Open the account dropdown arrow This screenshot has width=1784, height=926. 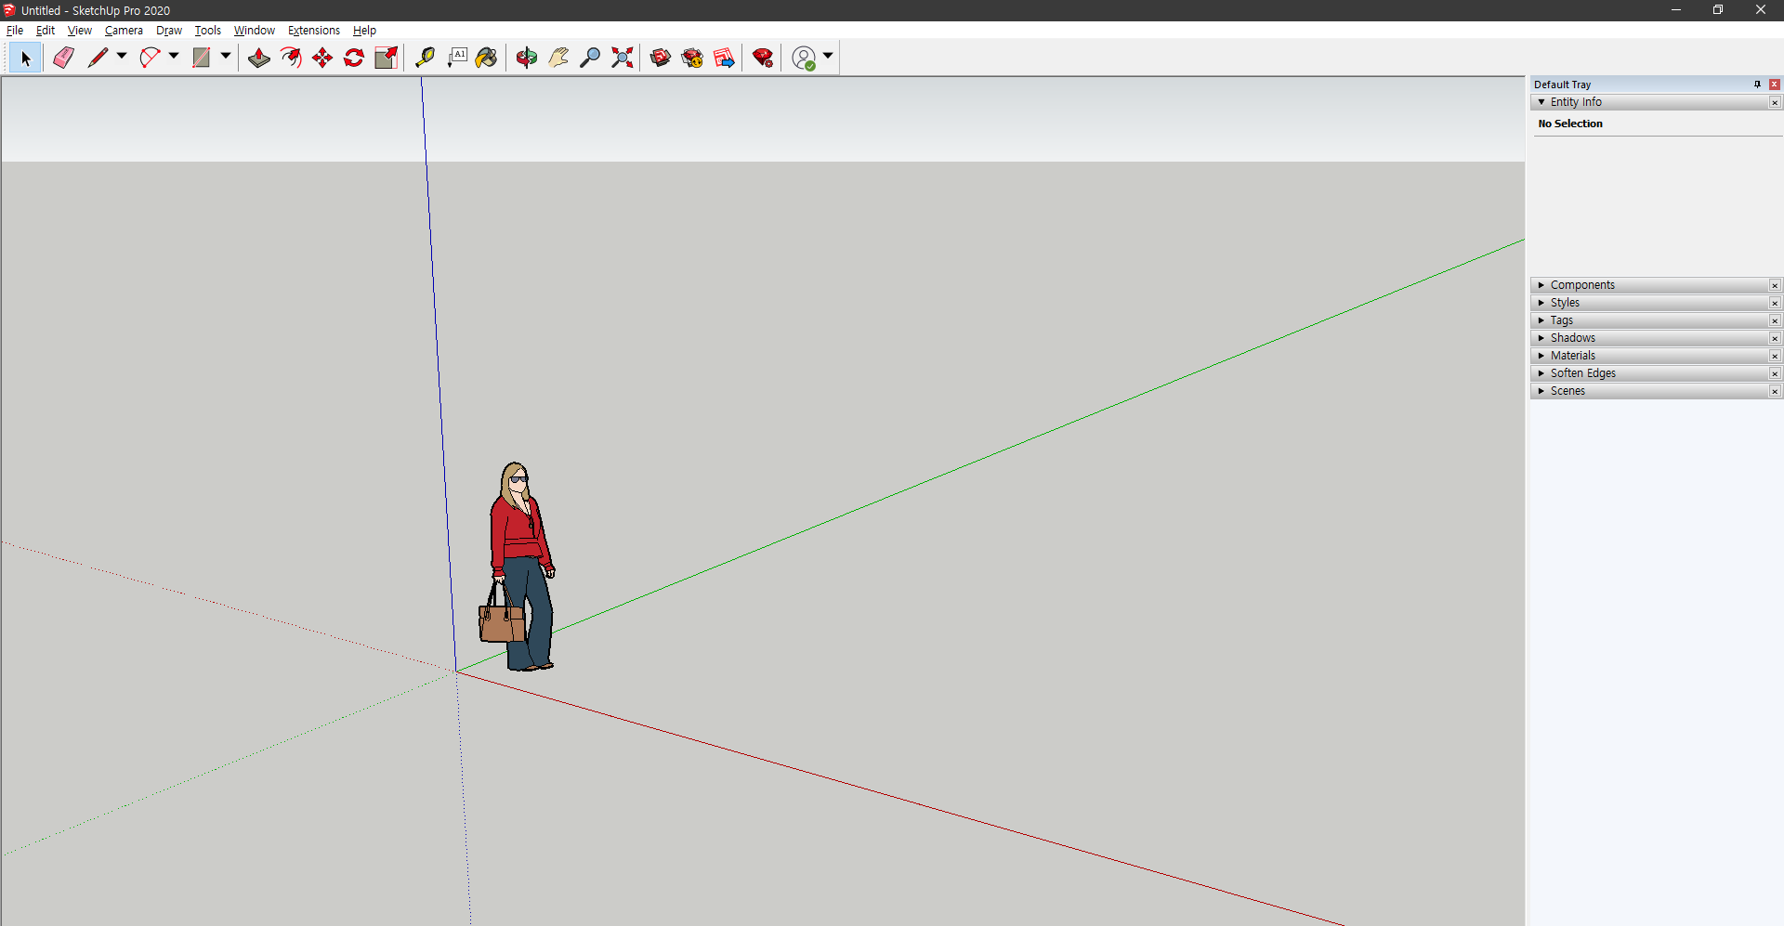(828, 57)
